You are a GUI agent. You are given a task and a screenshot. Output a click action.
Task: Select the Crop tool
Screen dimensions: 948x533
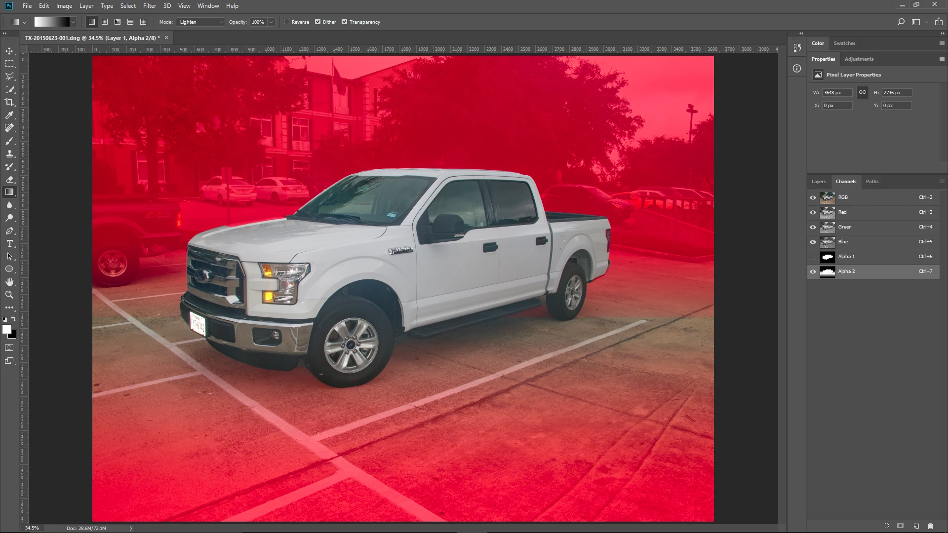pos(9,102)
